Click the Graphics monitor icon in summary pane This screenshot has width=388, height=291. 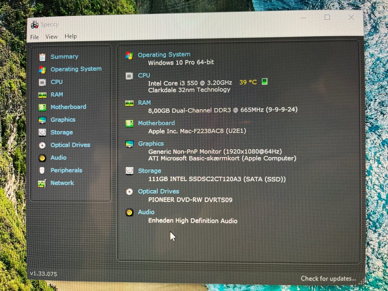click(x=129, y=144)
